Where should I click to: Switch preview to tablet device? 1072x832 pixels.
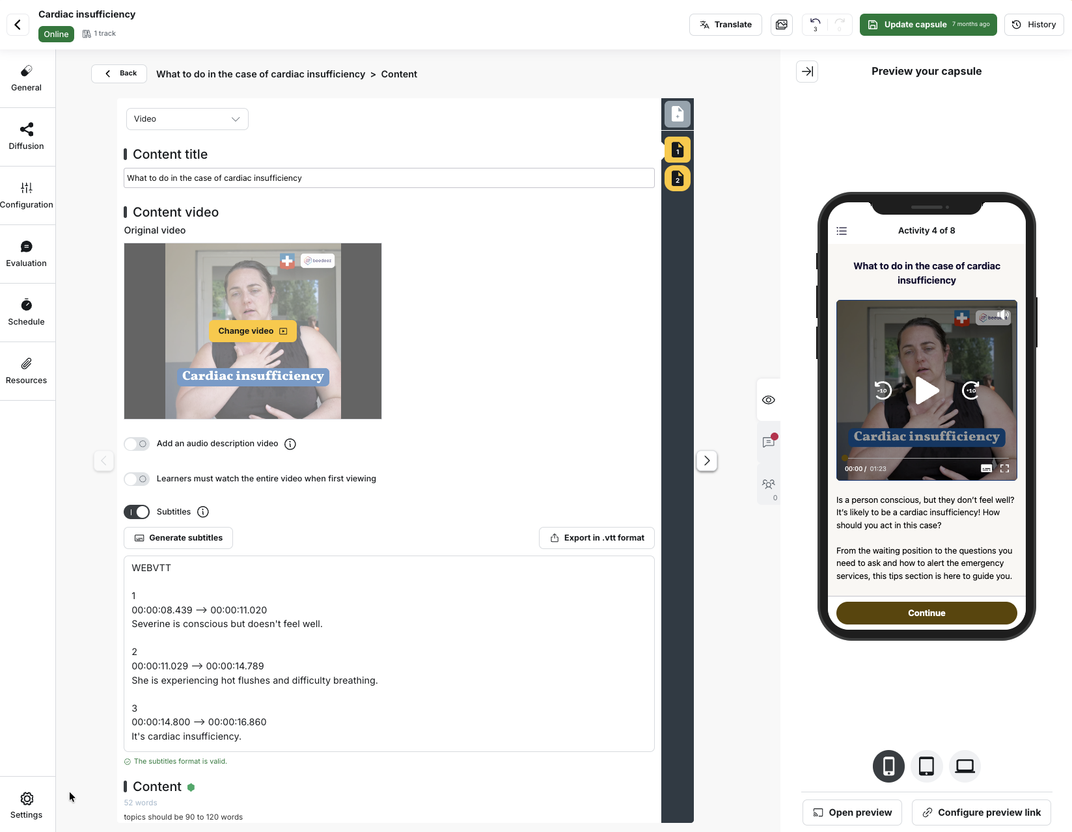click(926, 766)
